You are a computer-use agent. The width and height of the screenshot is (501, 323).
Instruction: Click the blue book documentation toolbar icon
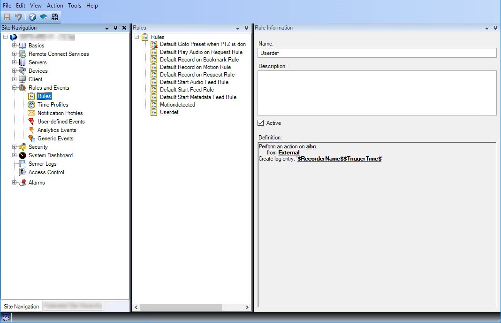[x=43, y=16]
